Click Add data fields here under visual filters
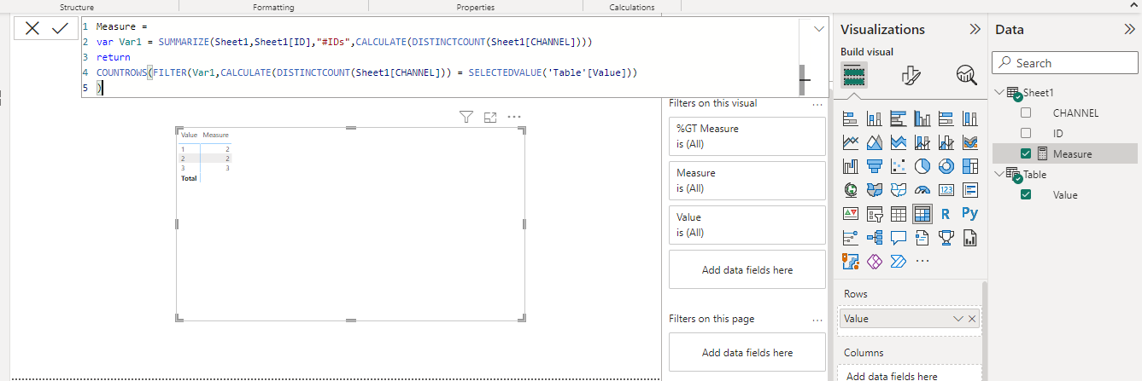Viewport: 1142px width, 381px height. click(x=747, y=270)
